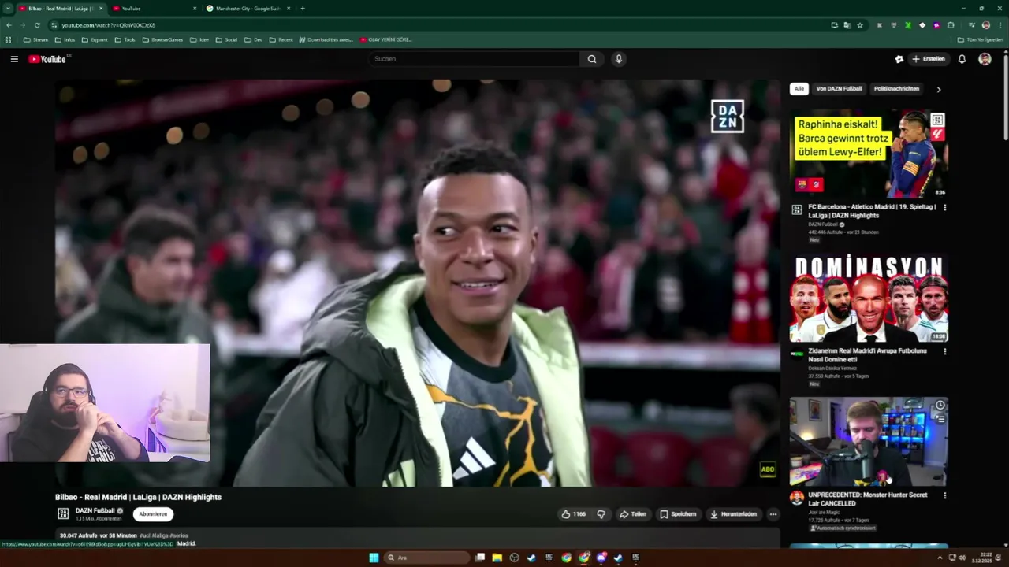Click the Erstellen create button
Screen dimensions: 1009x567
[929, 59]
